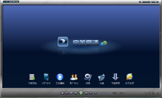
Task: Click the clock icon in bottom-right corner
Action: click(150, 93)
